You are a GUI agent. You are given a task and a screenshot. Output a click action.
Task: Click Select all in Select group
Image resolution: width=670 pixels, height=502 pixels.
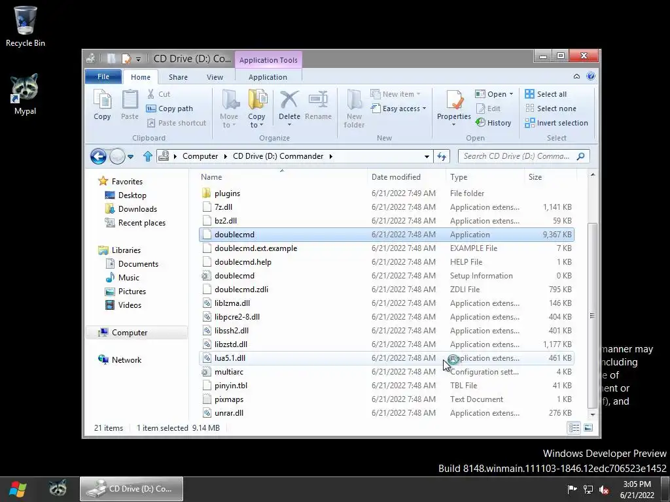[546, 94]
